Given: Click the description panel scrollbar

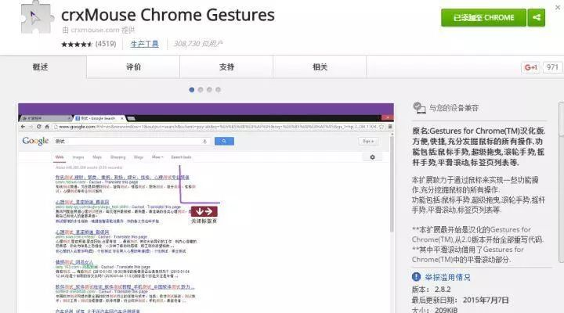Looking at the screenshot, I should pos(561,182).
